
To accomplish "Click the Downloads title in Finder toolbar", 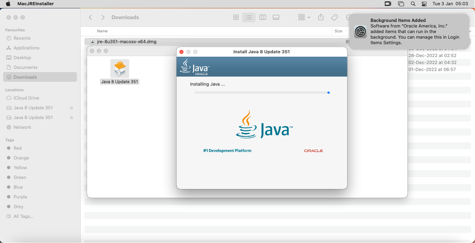I will click(125, 17).
